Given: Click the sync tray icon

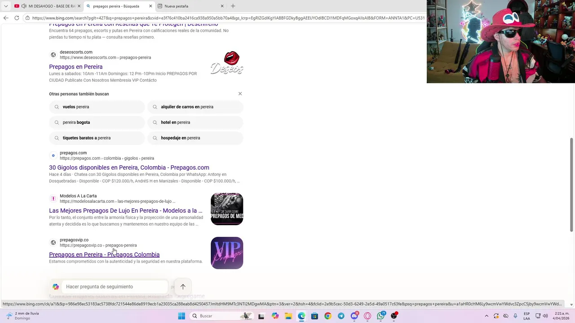Looking at the screenshot, I should coord(496,316).
